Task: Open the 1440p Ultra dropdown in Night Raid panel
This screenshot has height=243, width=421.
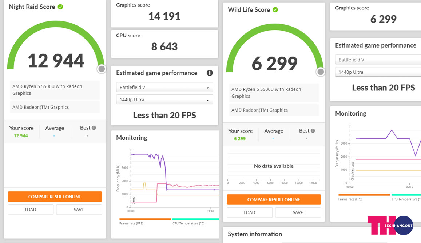Action: pyautogui.click(x=164, y=100)
